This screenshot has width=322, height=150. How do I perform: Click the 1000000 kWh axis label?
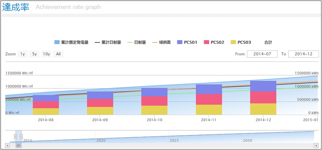[307, 86]
